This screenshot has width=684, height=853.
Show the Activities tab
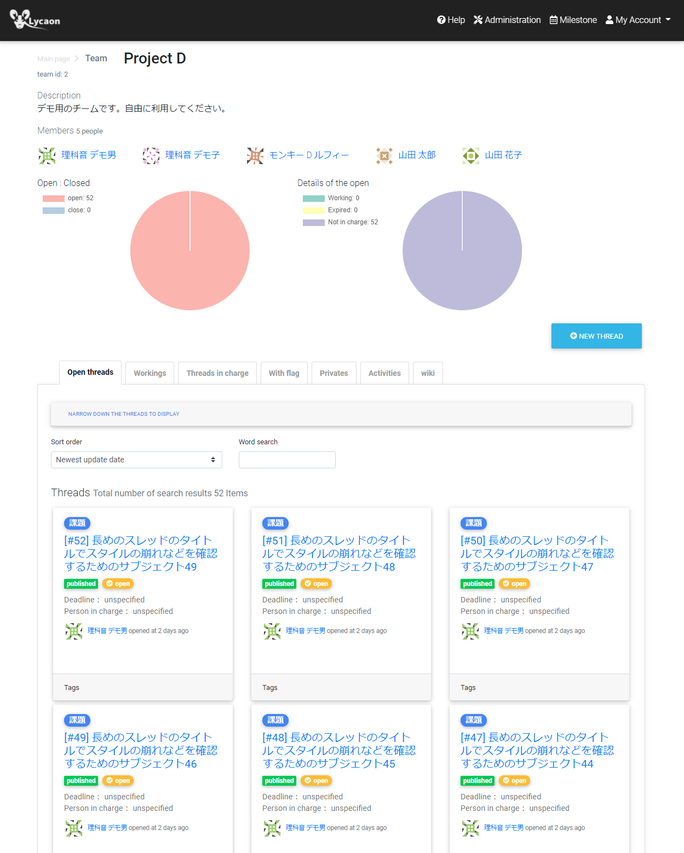coord(384,373)
